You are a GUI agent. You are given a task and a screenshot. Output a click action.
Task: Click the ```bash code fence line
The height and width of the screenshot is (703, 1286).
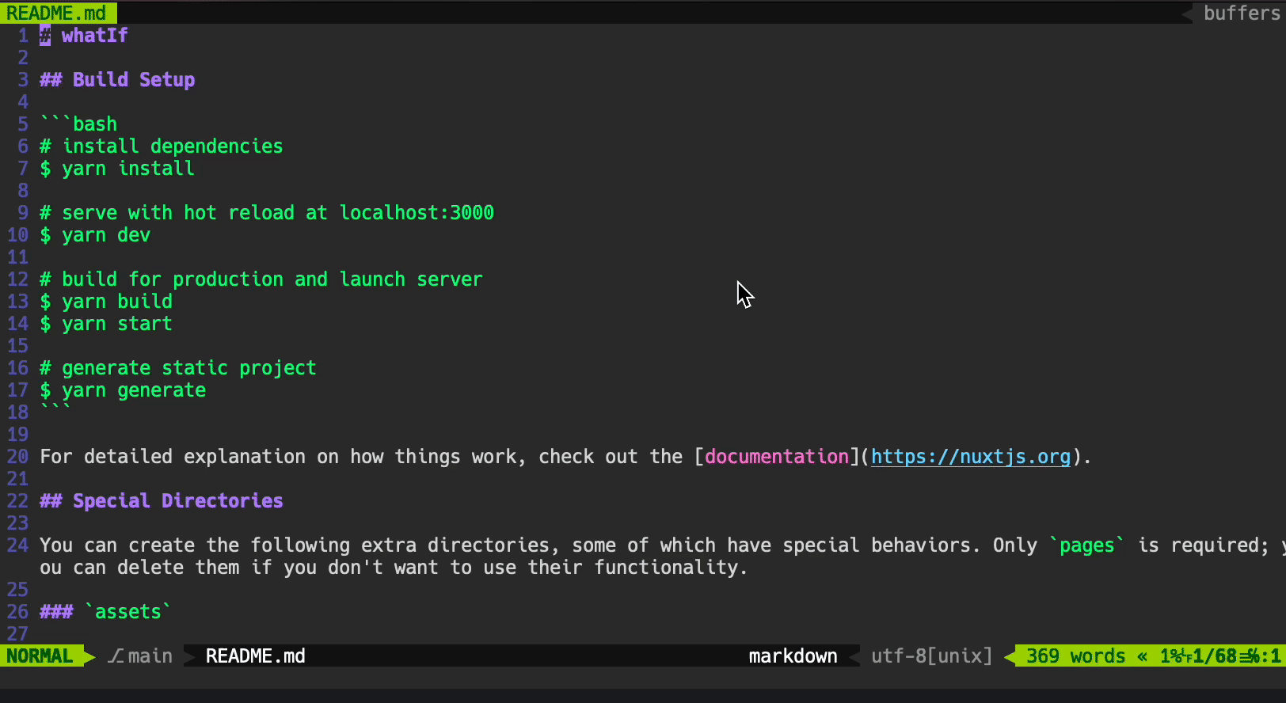78,124
